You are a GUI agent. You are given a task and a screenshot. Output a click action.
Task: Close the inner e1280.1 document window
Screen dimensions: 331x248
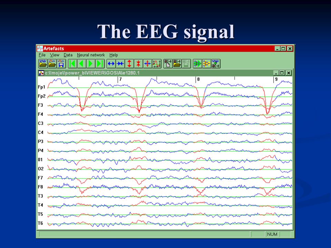289,73
